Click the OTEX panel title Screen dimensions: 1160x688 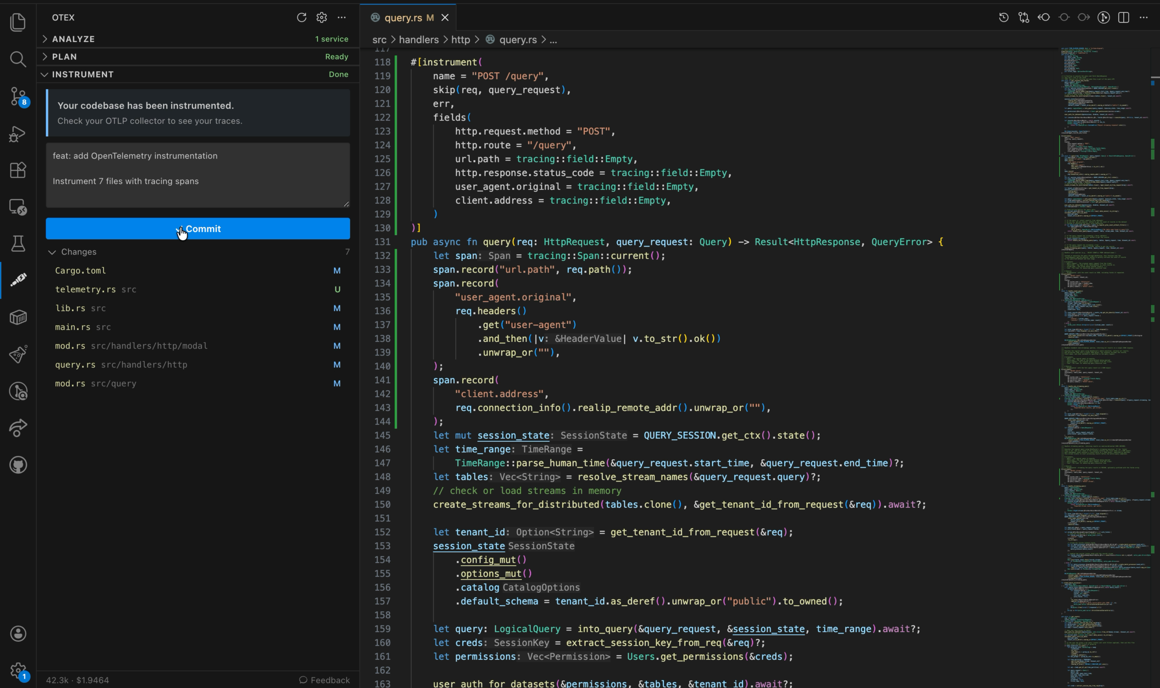pyautogui.click(x=63, y=17)
